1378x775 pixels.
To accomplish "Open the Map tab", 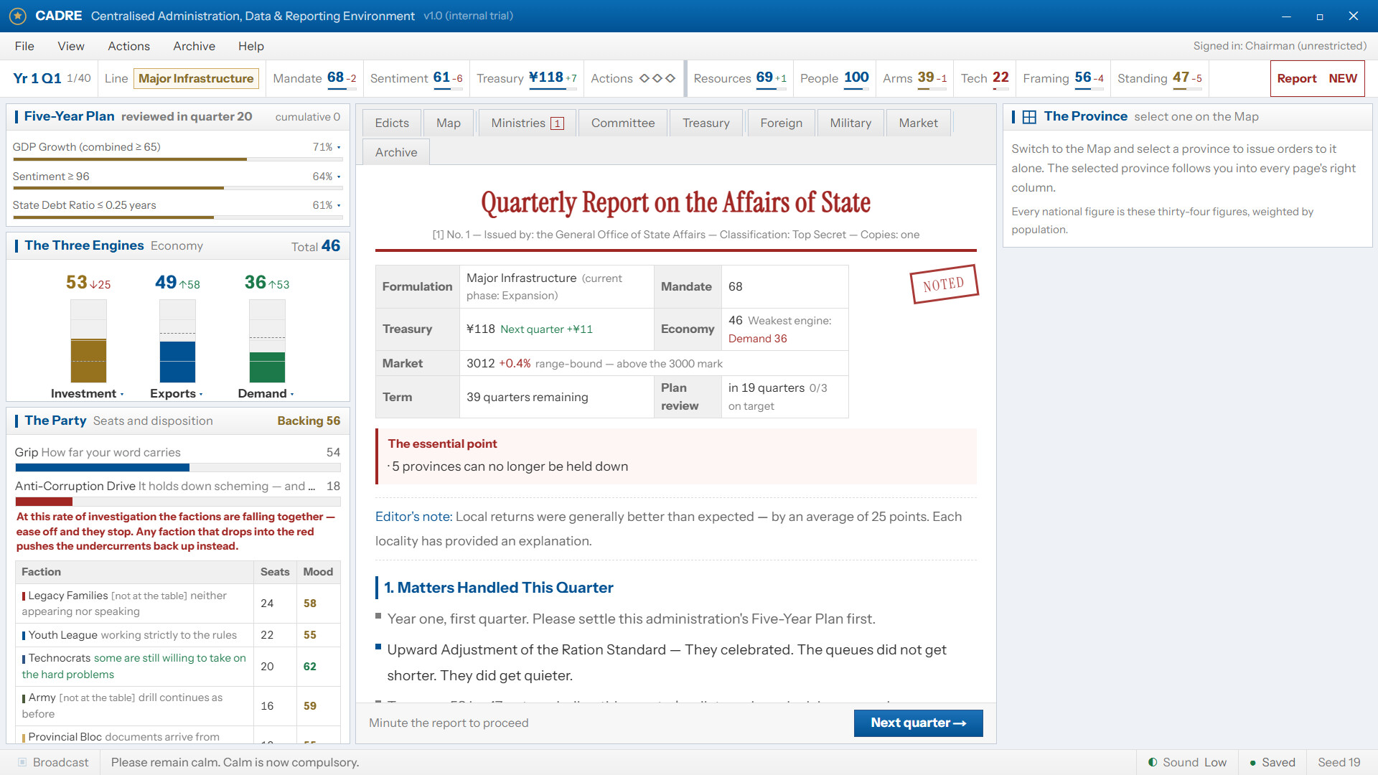I will click(x=449, y=123).
